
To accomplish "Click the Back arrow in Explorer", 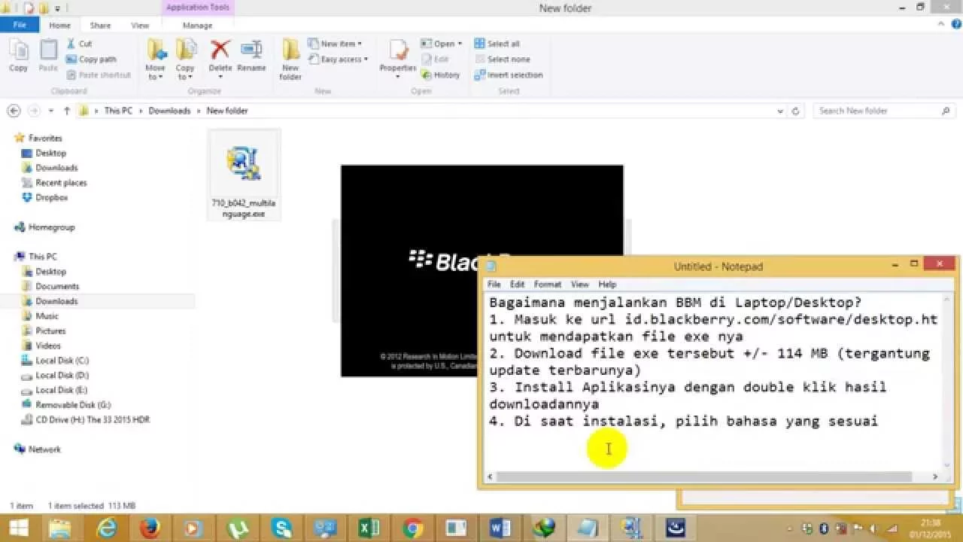I will point(14,111).
